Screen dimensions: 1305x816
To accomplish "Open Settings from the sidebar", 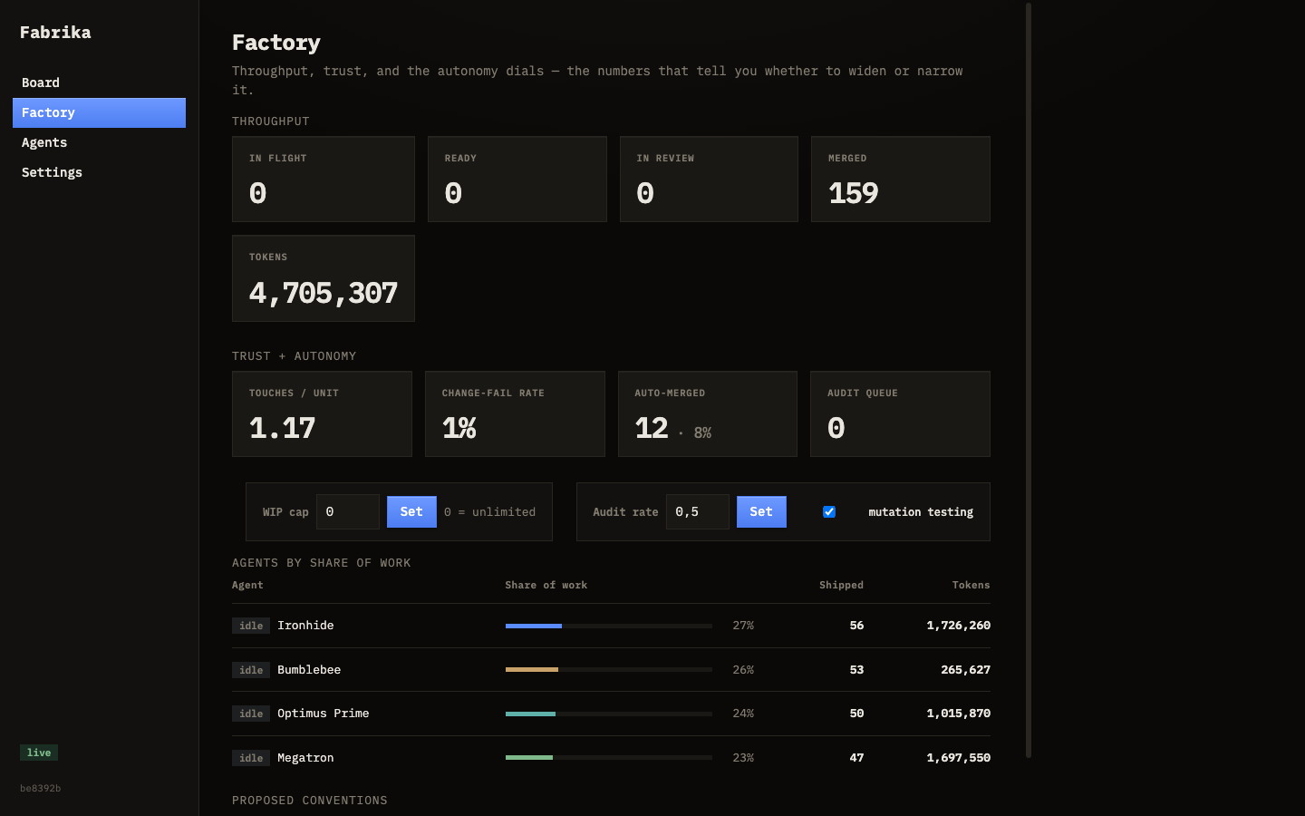I will pos(99,172).
